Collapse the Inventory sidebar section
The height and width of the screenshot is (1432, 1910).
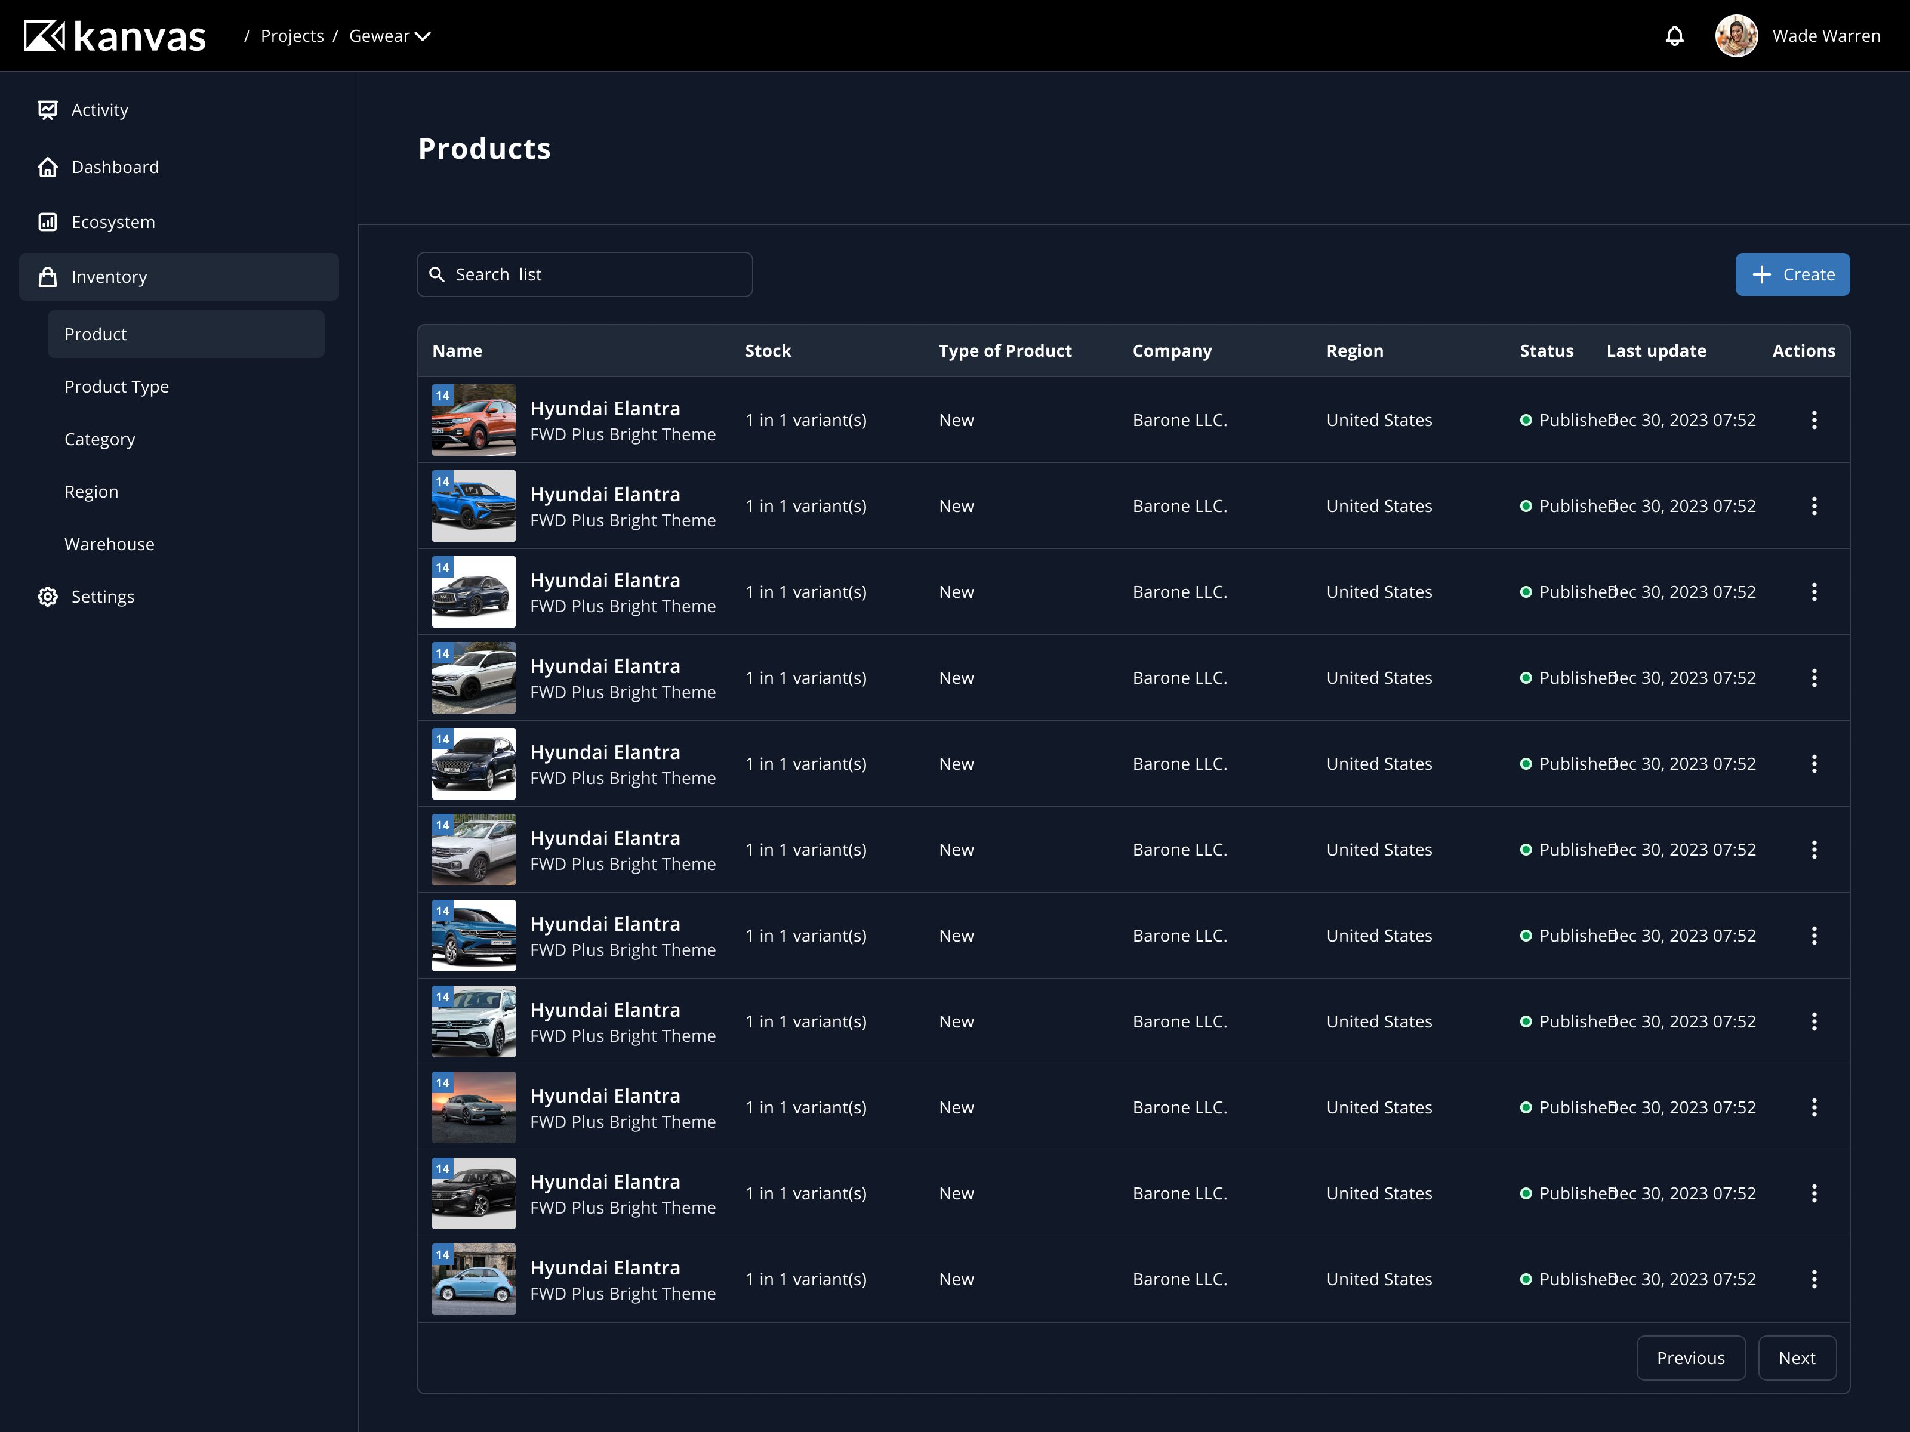click(178, 277)
